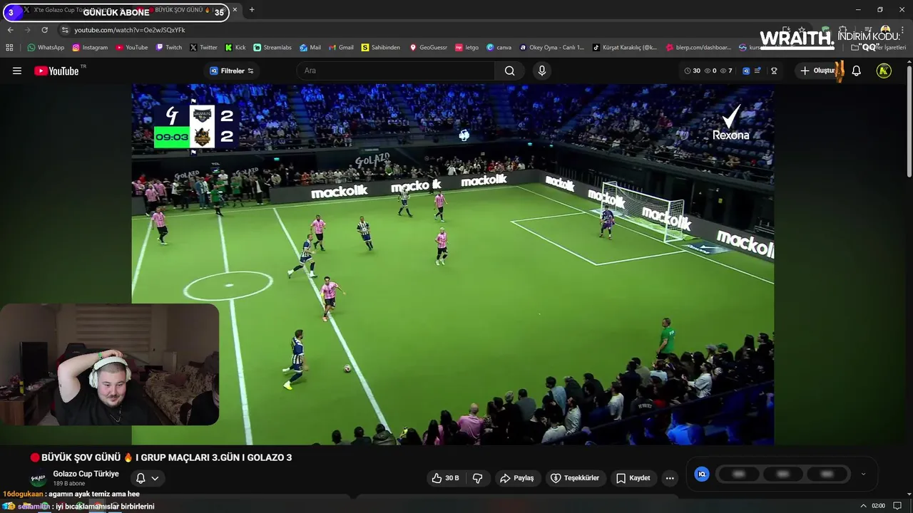
Task: Open Okey Oyna bookmark
Action: tap(551, 48)
